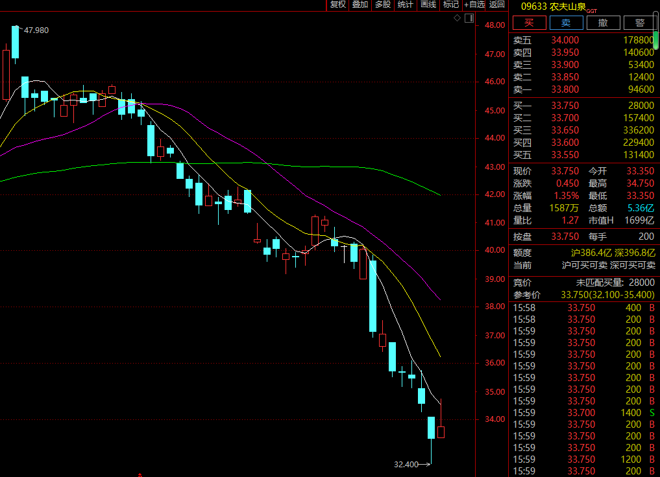
Task: Select the 多股 multi-stock view
Action: [x=383, y=5]
